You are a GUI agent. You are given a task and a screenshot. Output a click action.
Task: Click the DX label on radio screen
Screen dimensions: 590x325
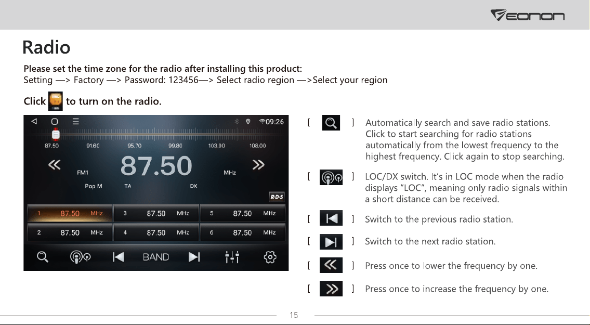[x=193, y=186]
